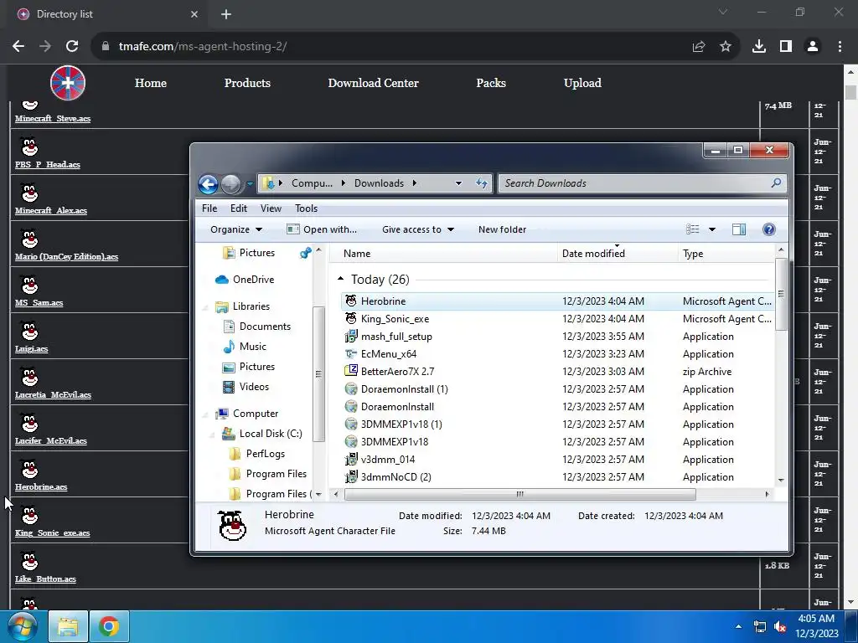This screenshot has width=858, height=643.
Task: Open Download Center in site navigation
Action: pos(373,83)
